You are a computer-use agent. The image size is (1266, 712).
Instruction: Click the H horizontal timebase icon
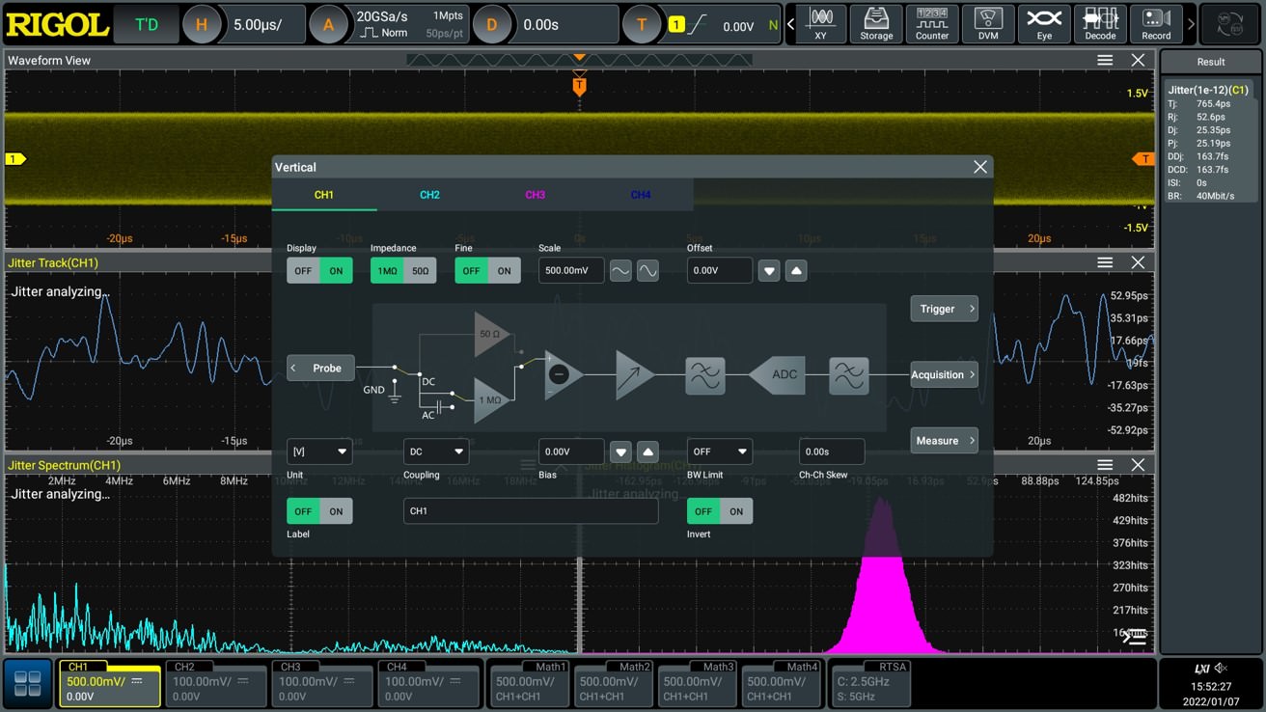click(202, 25)
